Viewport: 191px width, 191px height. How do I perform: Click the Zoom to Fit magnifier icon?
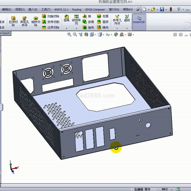[69, 35]
